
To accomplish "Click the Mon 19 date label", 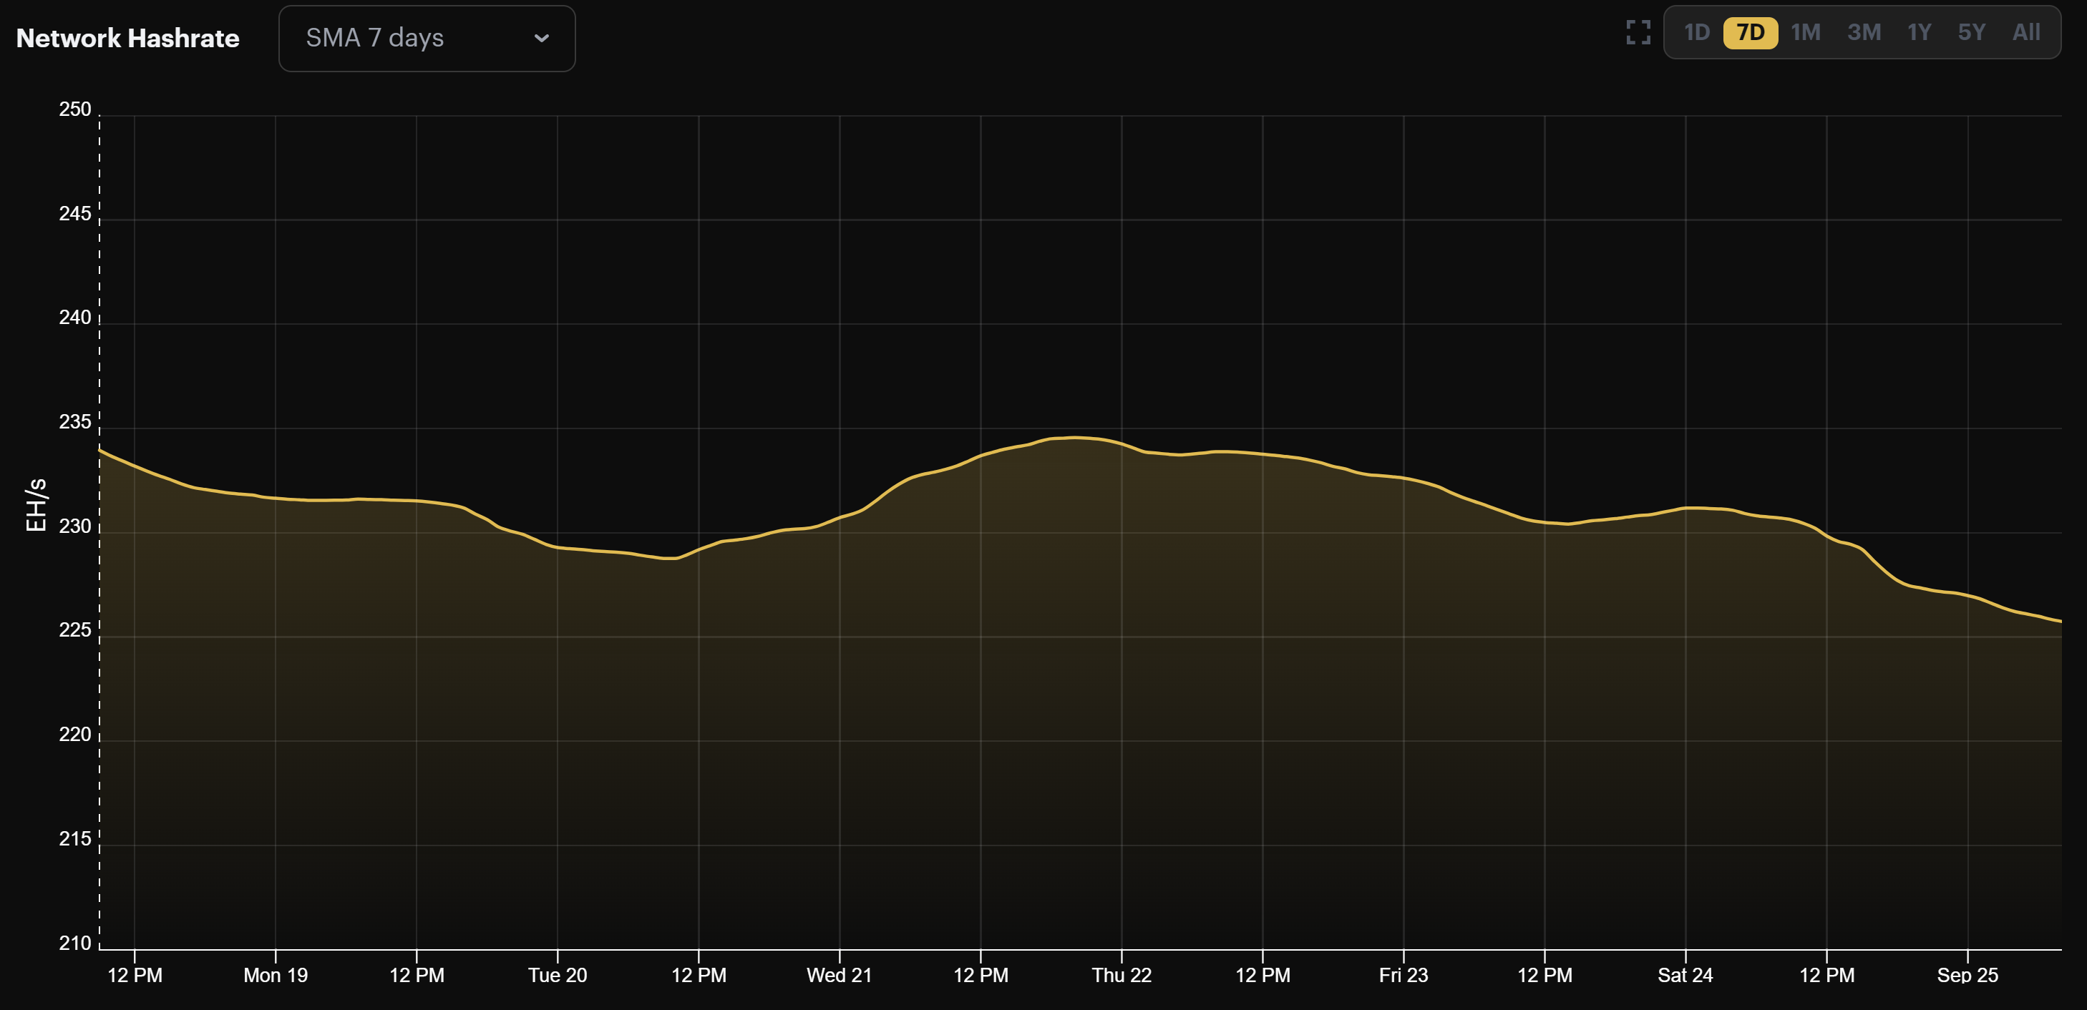I will point(276,975).
